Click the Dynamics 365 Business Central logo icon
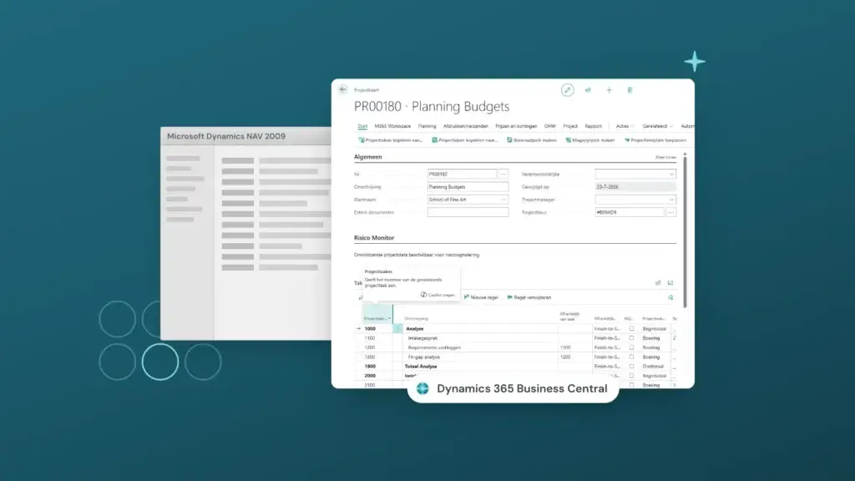 422,388
